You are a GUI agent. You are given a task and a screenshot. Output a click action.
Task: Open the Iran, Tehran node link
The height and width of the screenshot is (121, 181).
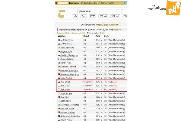point(65,90)
